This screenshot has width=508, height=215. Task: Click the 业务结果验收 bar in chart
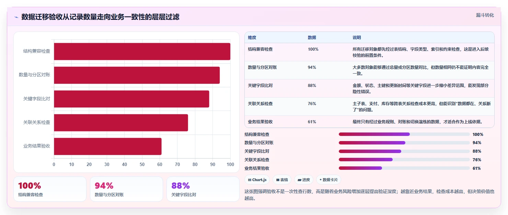108,147
